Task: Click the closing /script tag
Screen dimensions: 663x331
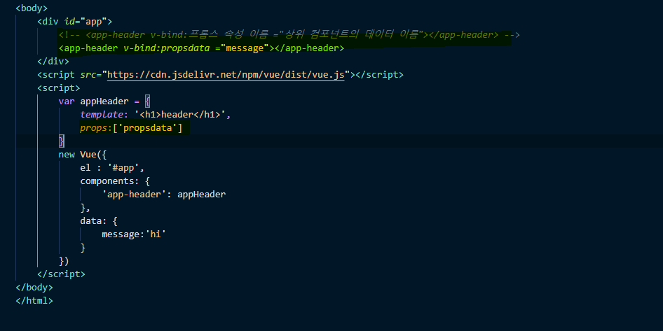Action: 61,274
